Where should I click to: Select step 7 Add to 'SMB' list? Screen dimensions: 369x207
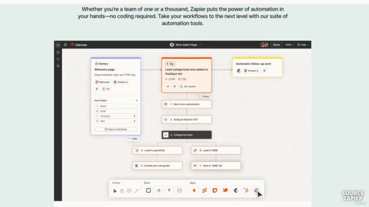tap(216, 166)
